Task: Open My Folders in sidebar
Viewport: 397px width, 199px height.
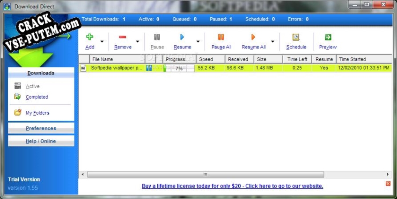Action: (37, 113)
